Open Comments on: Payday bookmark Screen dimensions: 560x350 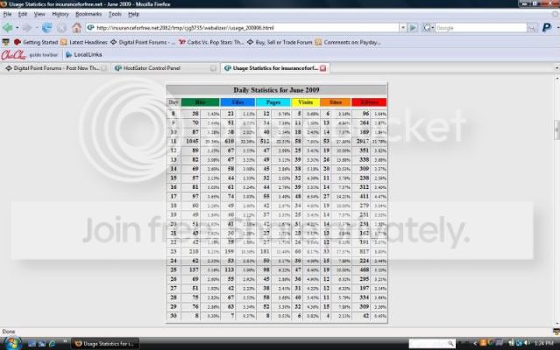[x=348, y=42]
